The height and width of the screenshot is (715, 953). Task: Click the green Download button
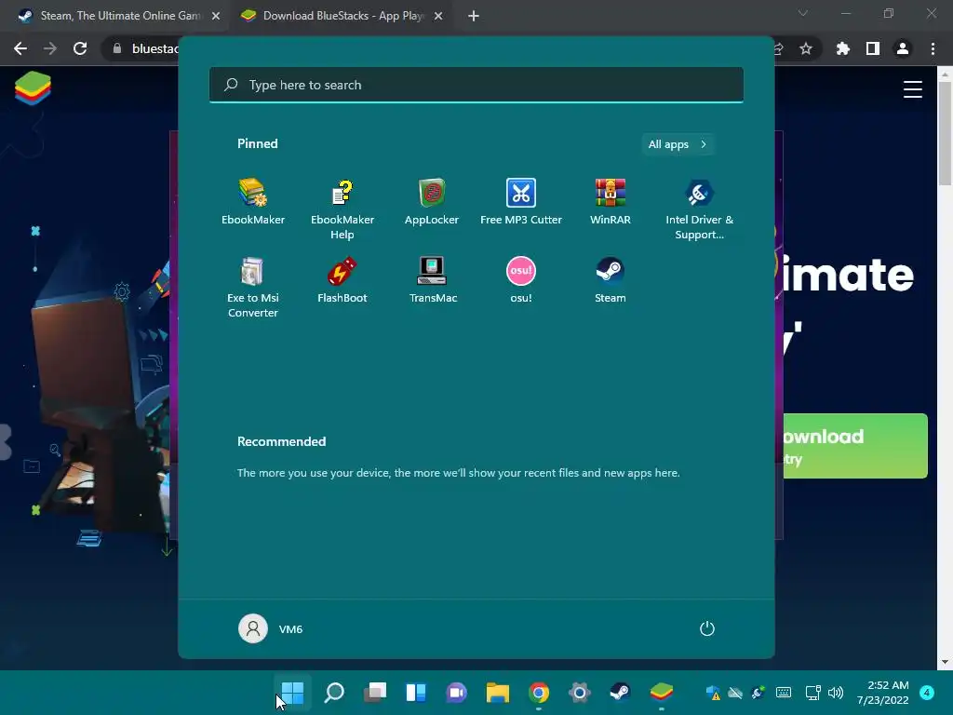[855, 446]
